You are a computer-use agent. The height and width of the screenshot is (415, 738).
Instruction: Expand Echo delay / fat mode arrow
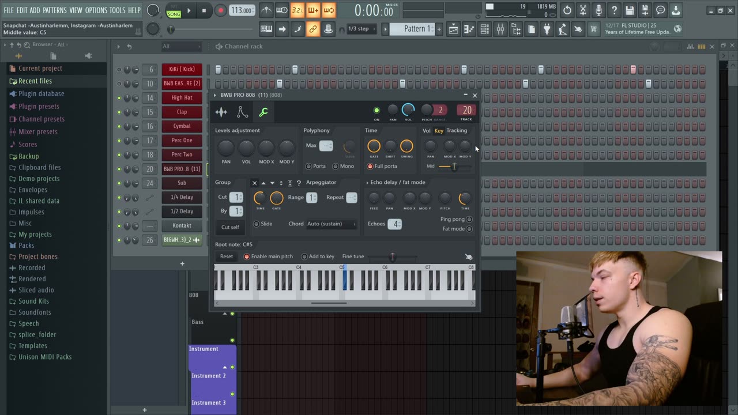pyautogui.click(x=367, y=183)
